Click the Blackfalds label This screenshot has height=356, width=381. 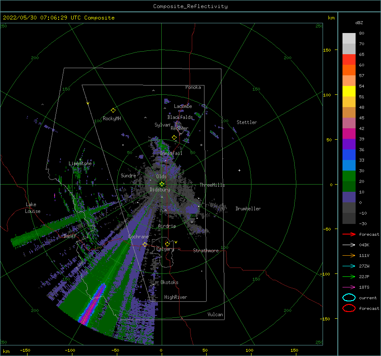pos(180,117)
